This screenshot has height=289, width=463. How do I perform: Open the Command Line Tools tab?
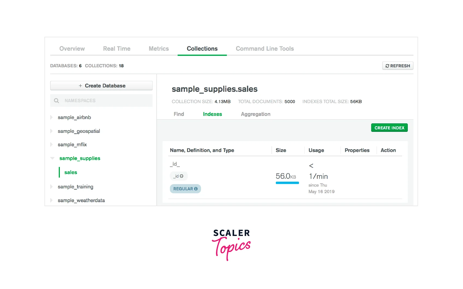(x=265, y=49)
